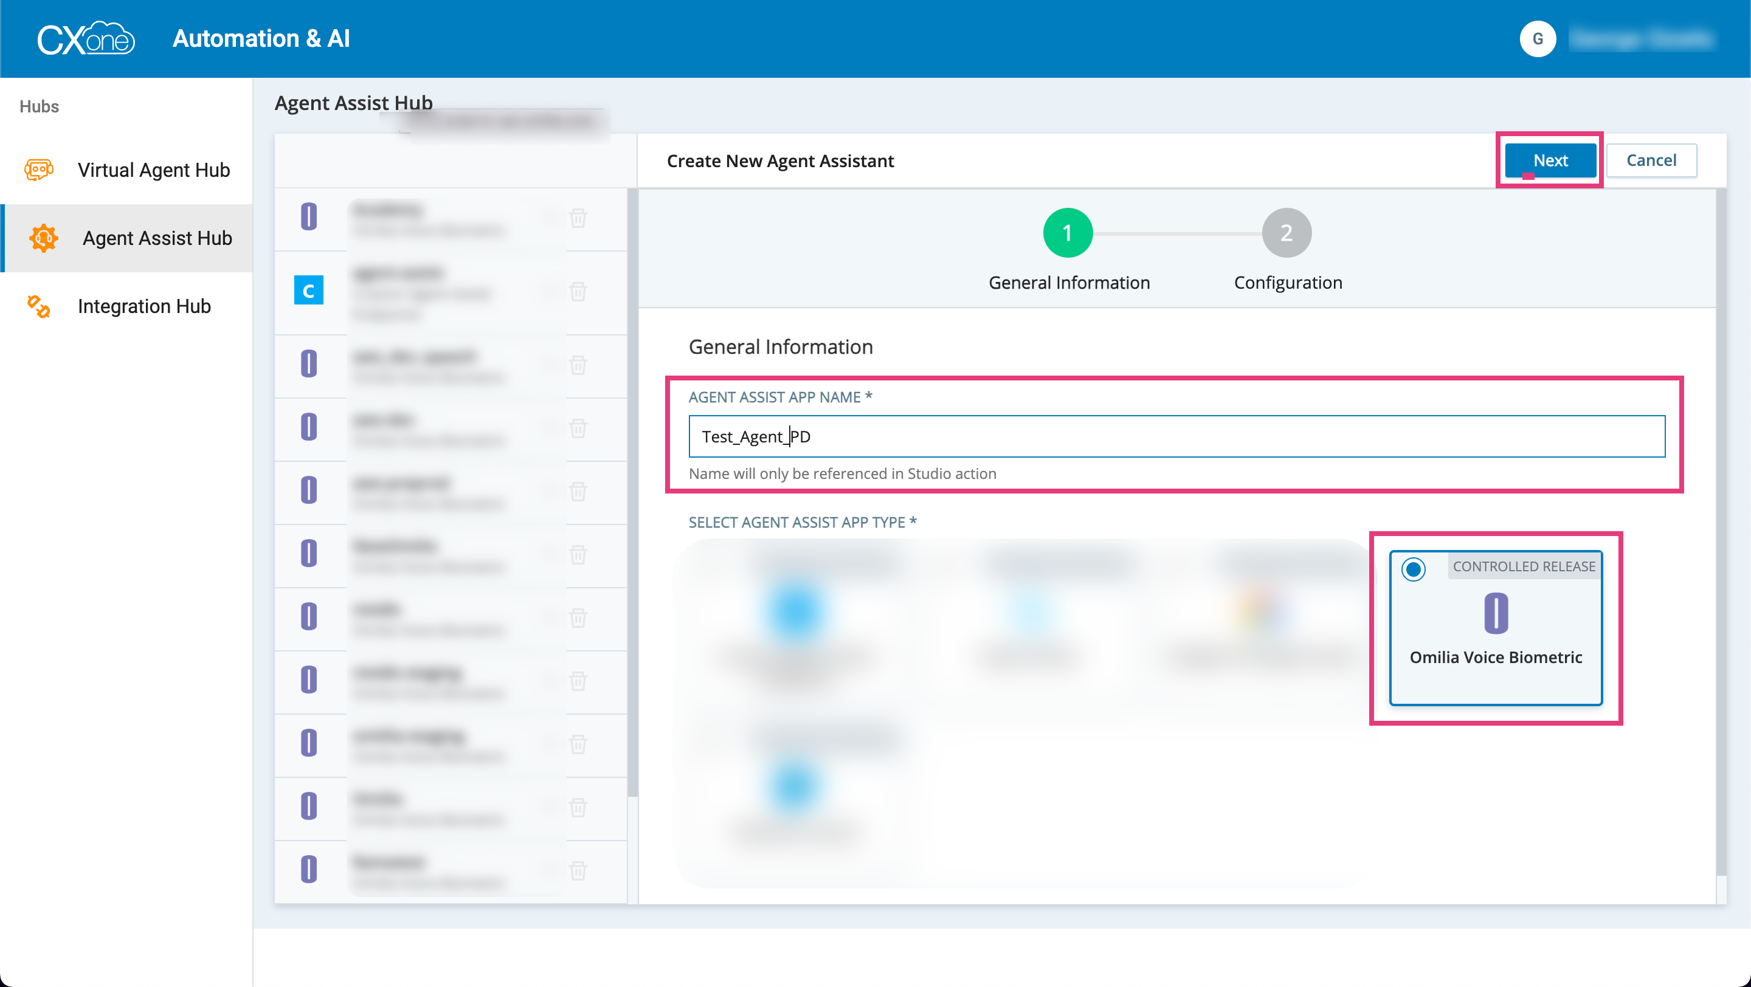Image resolution: width=1751 pixels, height=987 pixels.
Task: Click the Omilia purple logo icon
Action: click(x=1496, y=613)
